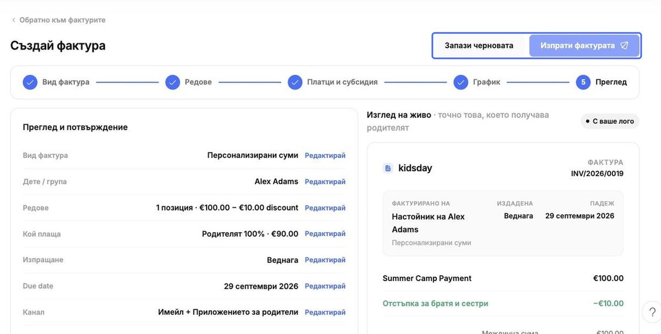Click the checkmark circle for Вид фактура step
661x334 pixels.
(30, 82)
